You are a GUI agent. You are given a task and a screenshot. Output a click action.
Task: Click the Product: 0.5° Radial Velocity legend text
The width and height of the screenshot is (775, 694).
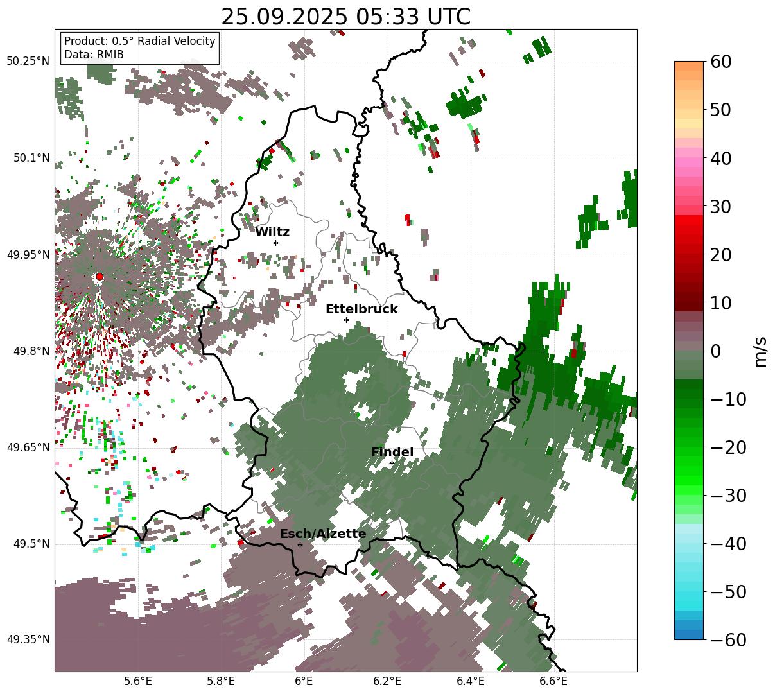pos(140,41)
